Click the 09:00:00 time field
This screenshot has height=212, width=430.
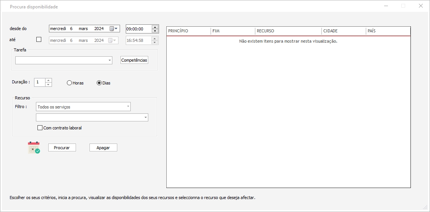click(138, 29)
